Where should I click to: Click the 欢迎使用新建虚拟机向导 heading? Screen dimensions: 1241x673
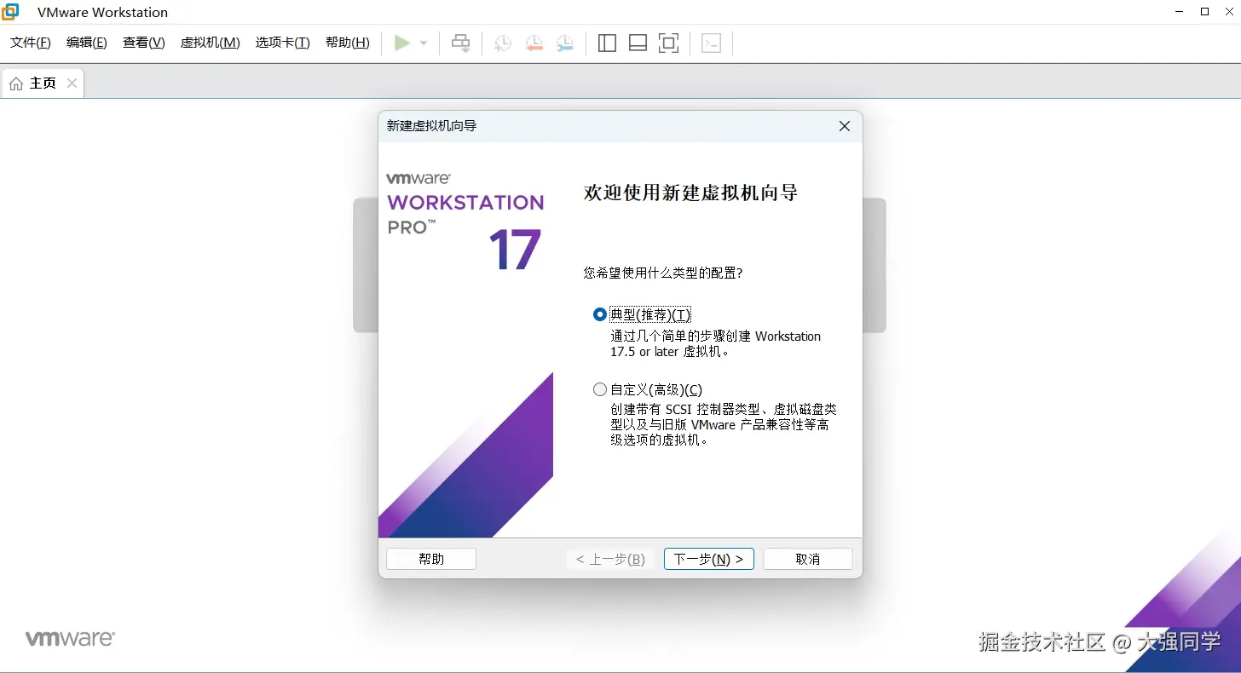(690, 193)
